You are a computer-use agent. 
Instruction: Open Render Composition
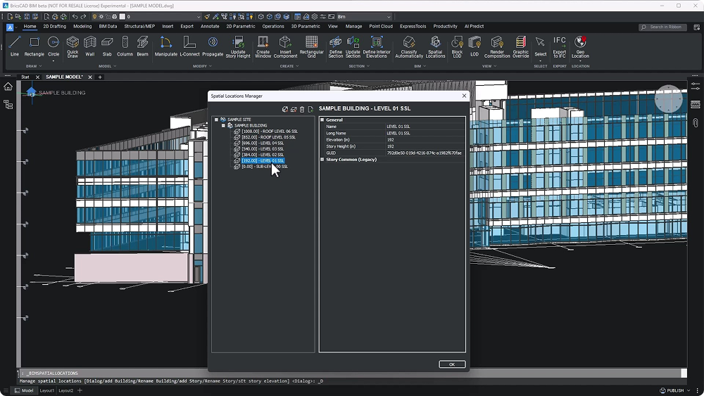click(497, 47)
